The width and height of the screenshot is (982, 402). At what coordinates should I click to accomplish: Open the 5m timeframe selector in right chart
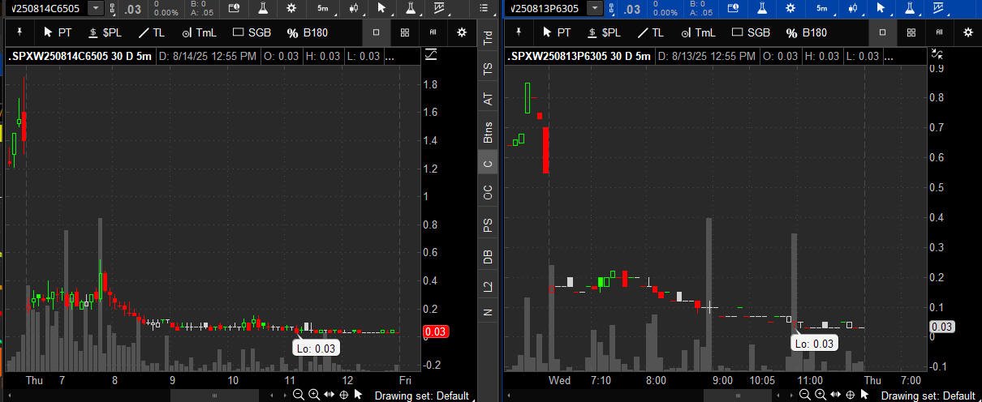pos(822,8)
